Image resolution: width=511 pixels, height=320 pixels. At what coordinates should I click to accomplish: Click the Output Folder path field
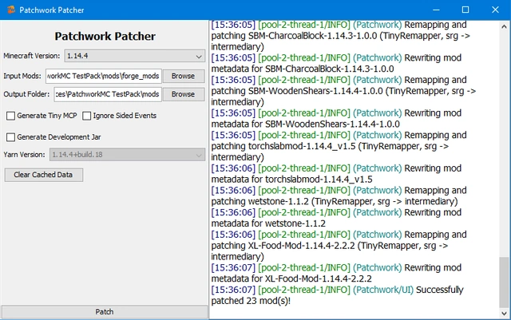coord(108,94)
